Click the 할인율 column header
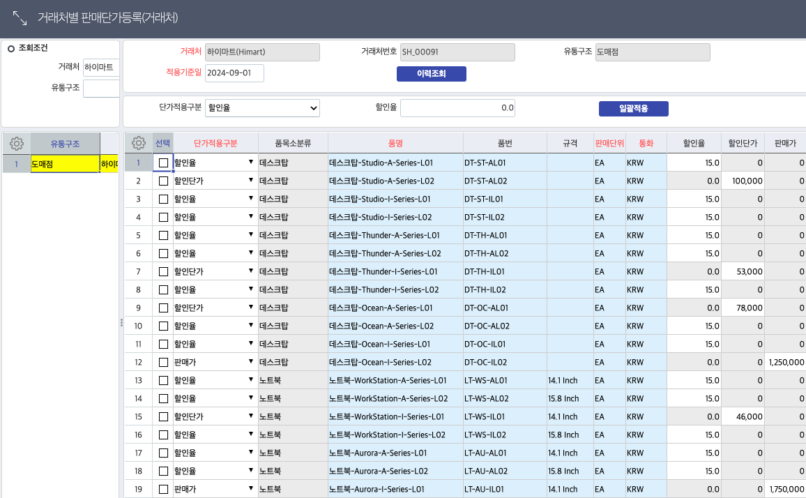The height and width of the screenshot is (498, 806). coord(694,143)
